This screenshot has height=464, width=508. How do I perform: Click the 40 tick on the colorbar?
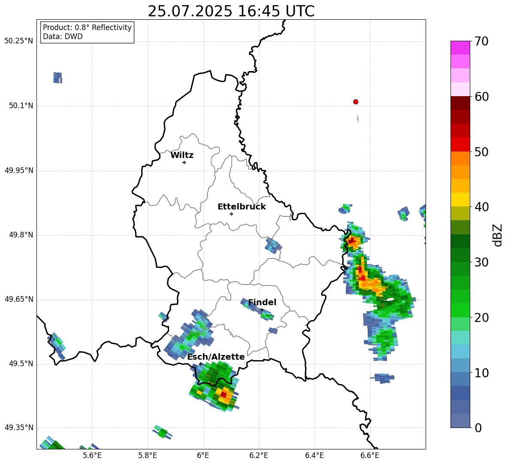click(x=481, y=207)
